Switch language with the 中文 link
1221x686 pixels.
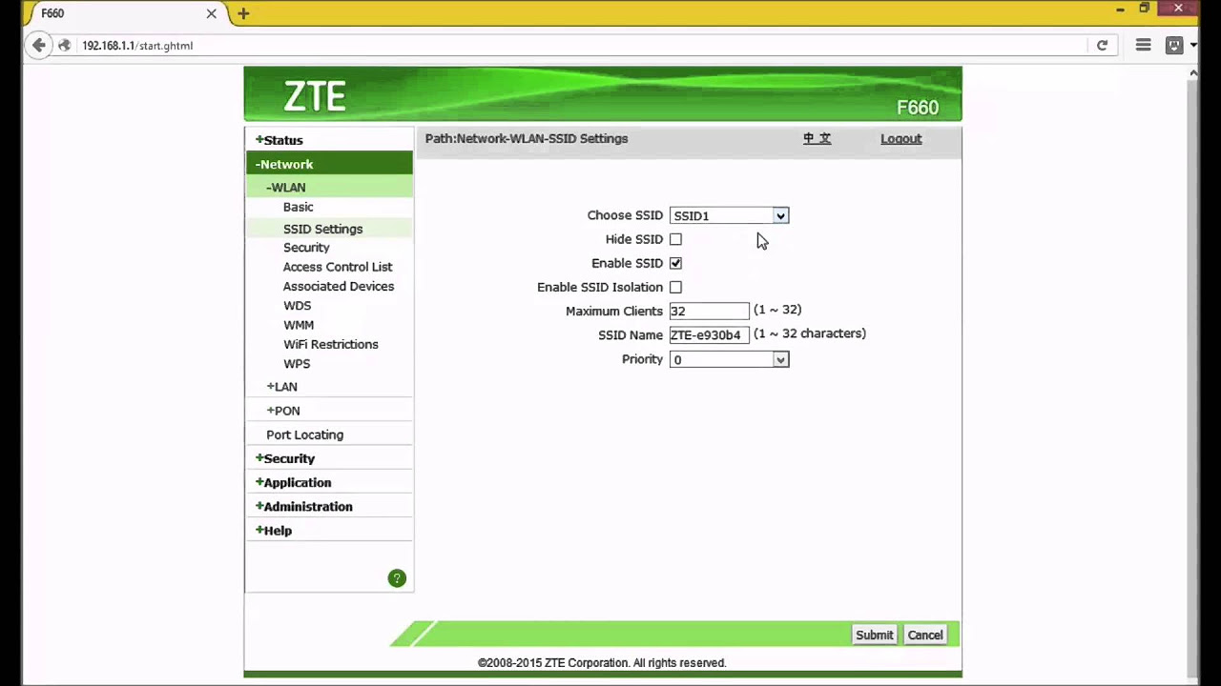click(817, 138)
